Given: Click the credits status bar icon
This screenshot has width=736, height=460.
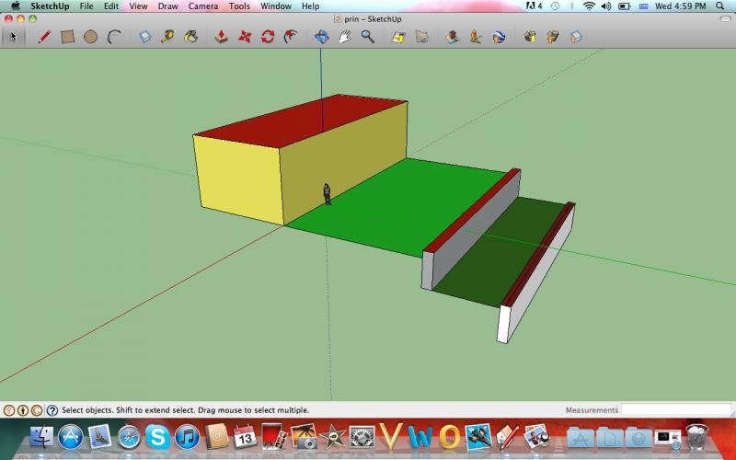Looking at the screenshot, I should [22, 410].
